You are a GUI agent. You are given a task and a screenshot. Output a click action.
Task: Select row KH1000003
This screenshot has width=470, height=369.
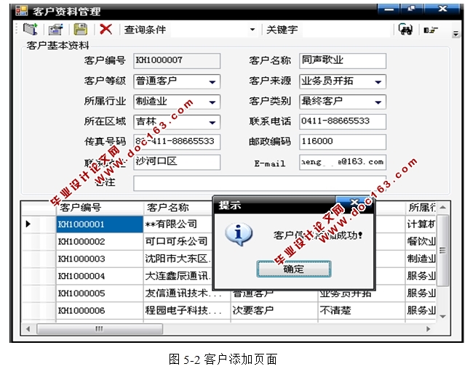100,259
